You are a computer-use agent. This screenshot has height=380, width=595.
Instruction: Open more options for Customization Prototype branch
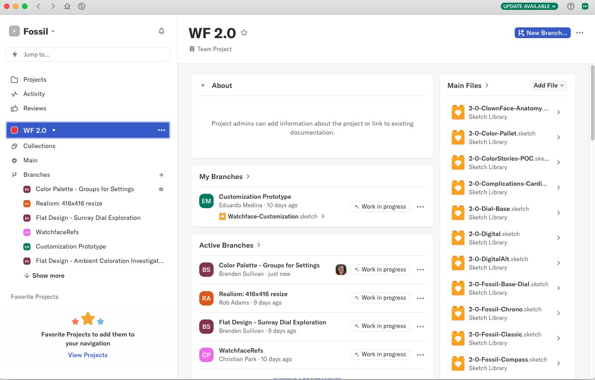[420, 207]
